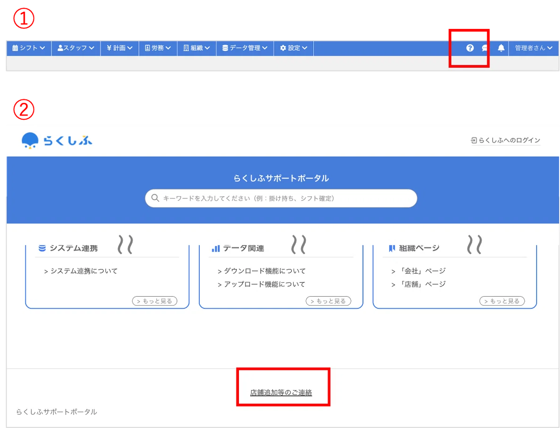Click the システム連携 database icon

[42, 248]
